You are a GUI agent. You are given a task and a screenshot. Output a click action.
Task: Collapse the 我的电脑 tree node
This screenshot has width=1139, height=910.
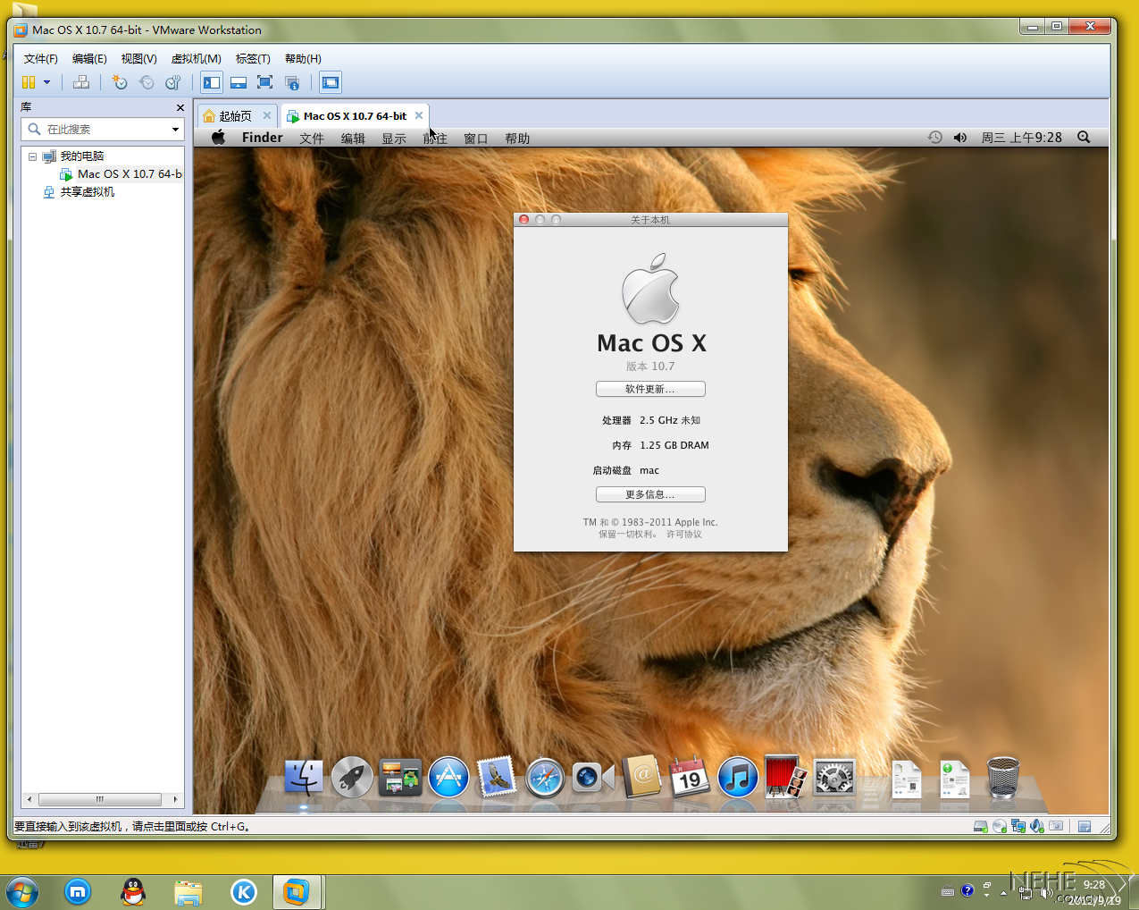point(32,156)
